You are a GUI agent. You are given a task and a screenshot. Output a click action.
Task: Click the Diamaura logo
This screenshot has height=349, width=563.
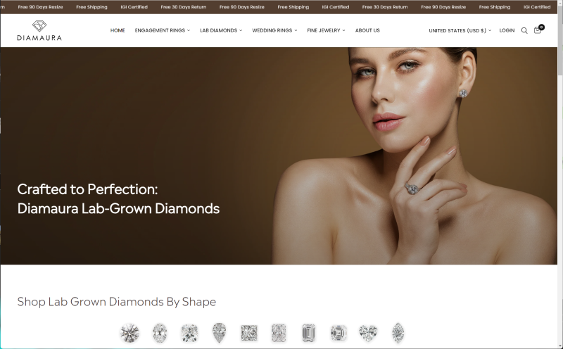pyautogui.click(x=39, y=30)
